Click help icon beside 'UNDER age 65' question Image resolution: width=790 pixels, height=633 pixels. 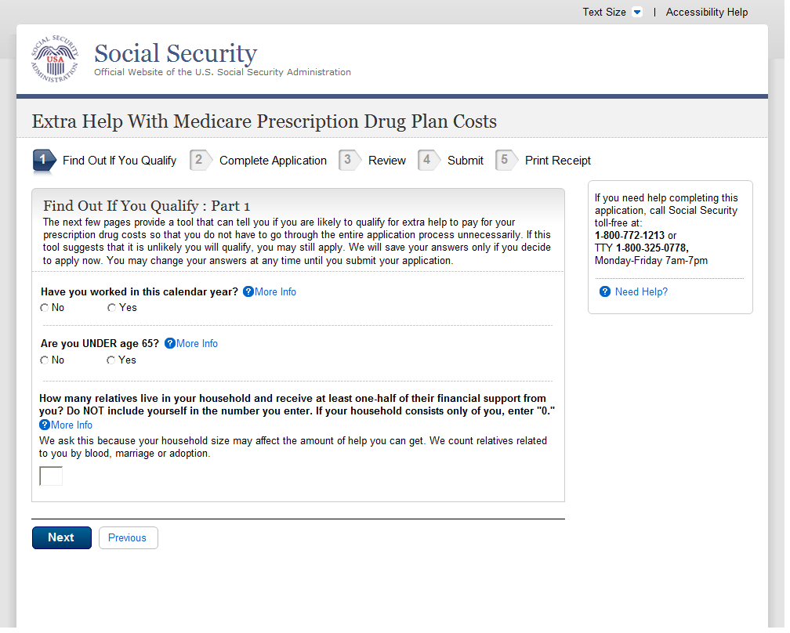pos(170,343)
